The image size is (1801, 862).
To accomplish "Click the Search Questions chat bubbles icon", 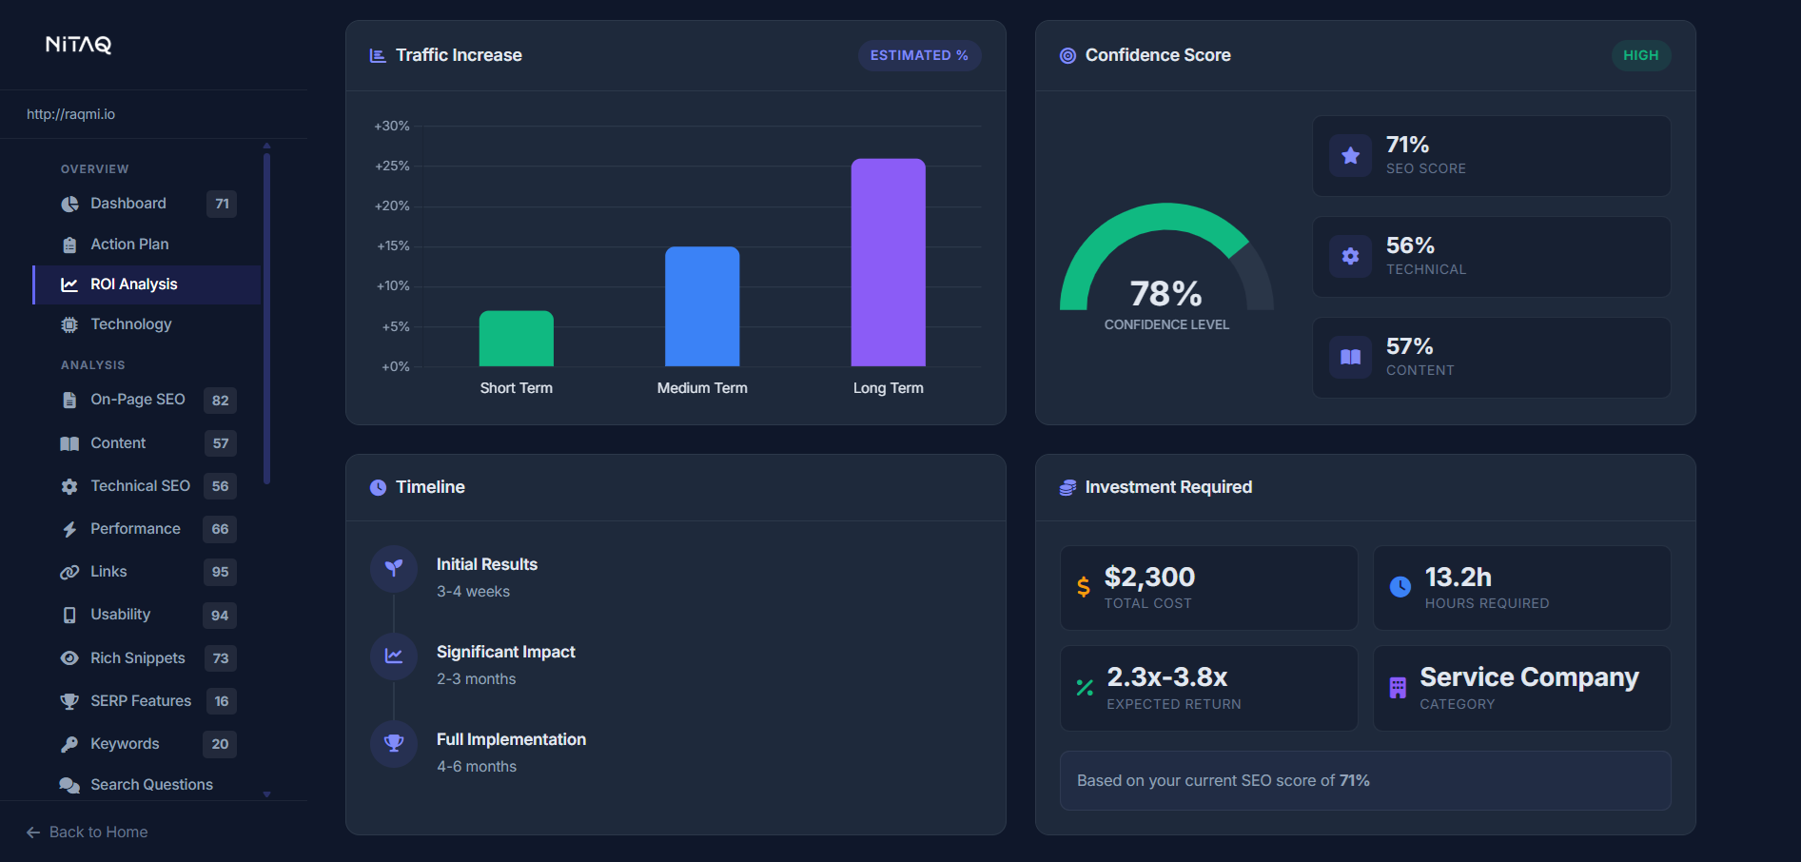I will click(x=69, y=785).
